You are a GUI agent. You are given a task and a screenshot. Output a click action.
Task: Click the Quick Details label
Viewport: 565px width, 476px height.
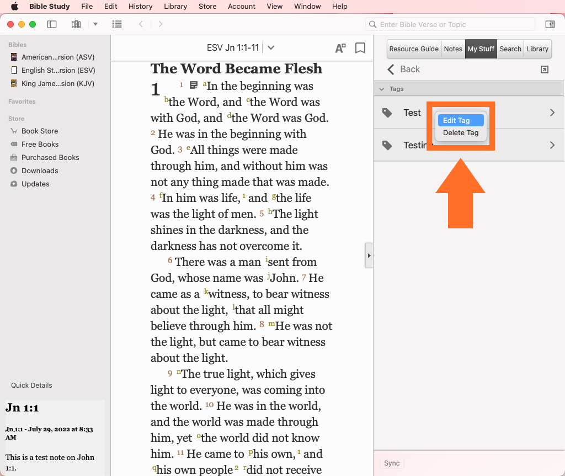pyautogui.click(x=31, y=385)
